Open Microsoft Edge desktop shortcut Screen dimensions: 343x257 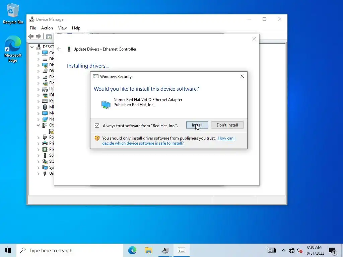click(13, 49)
